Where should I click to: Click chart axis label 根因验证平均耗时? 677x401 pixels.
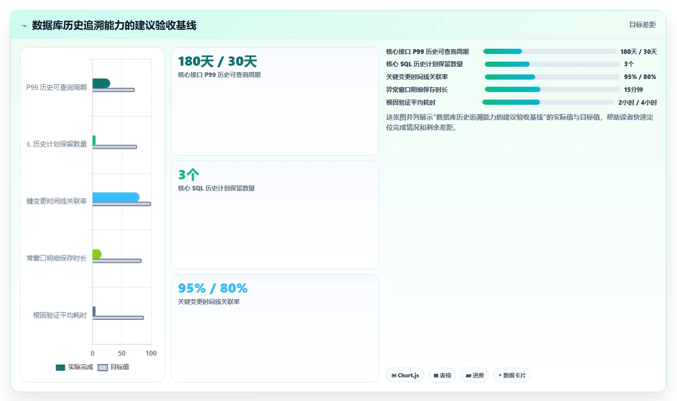tap(60, 315)
